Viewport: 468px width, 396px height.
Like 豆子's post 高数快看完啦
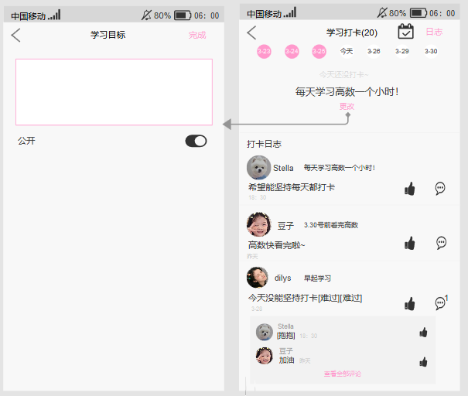[x=410, y=243]
